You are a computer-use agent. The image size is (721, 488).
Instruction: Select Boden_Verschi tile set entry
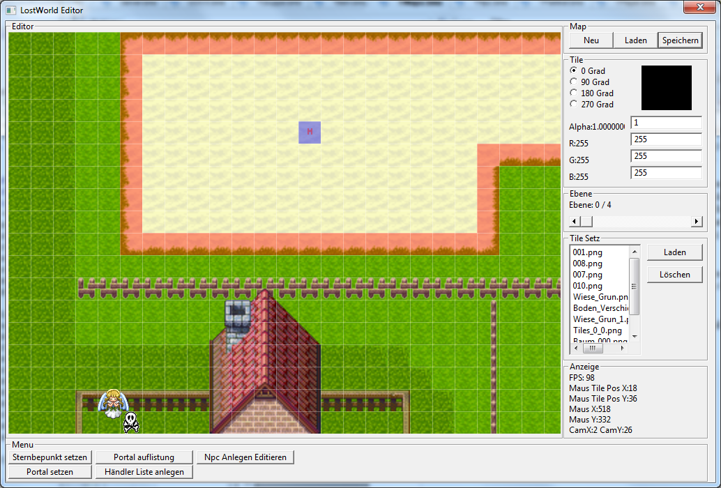600,308
